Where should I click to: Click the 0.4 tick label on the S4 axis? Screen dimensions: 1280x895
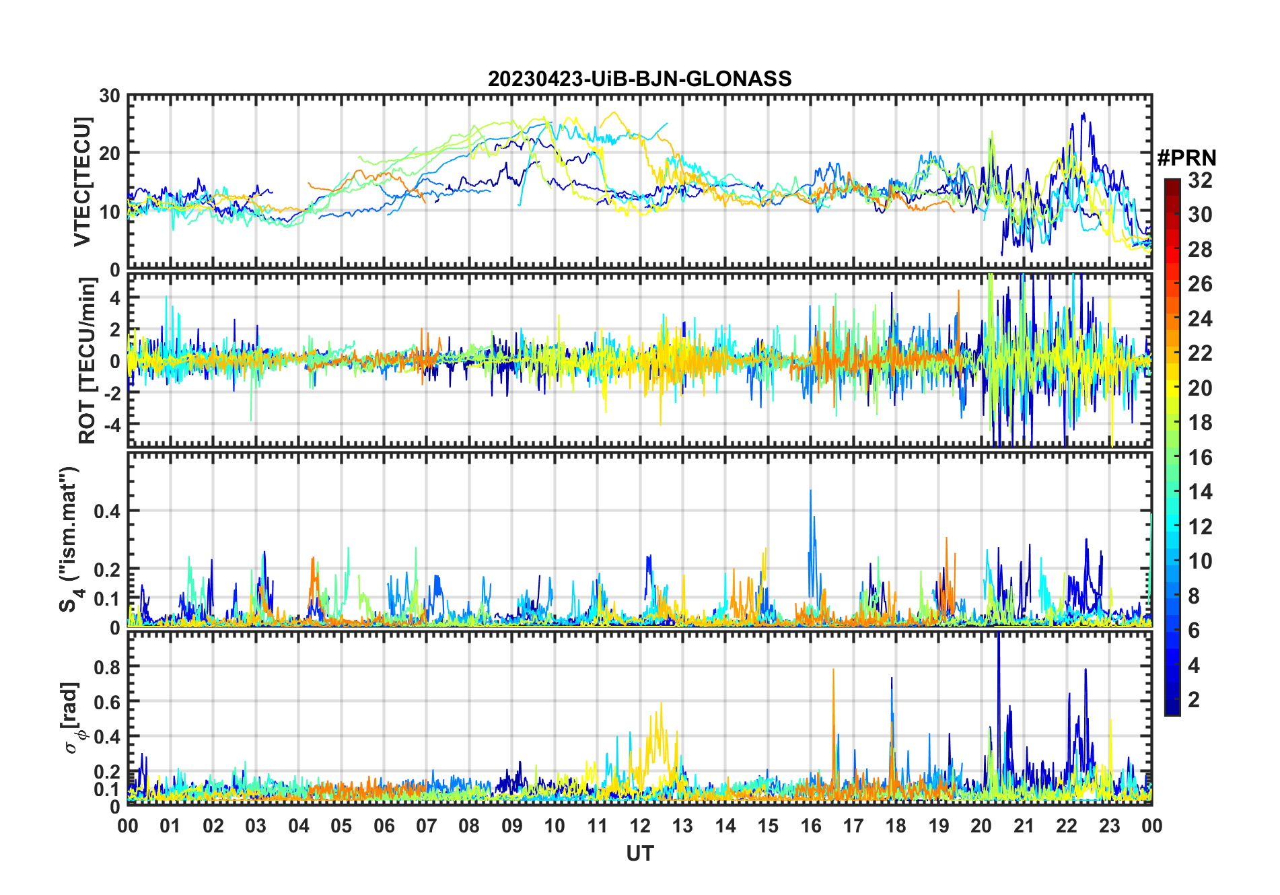click(107, 511)
